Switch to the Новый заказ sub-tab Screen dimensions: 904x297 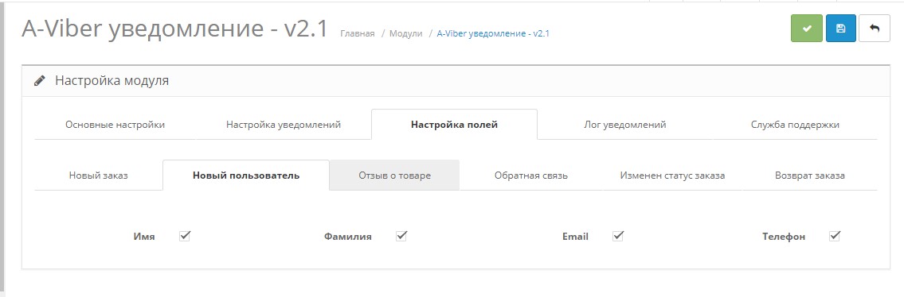pos(99,175)
